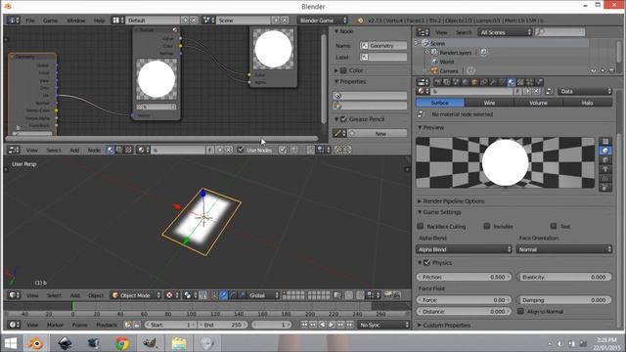Open the Help menu in the header

coord(99,21)
